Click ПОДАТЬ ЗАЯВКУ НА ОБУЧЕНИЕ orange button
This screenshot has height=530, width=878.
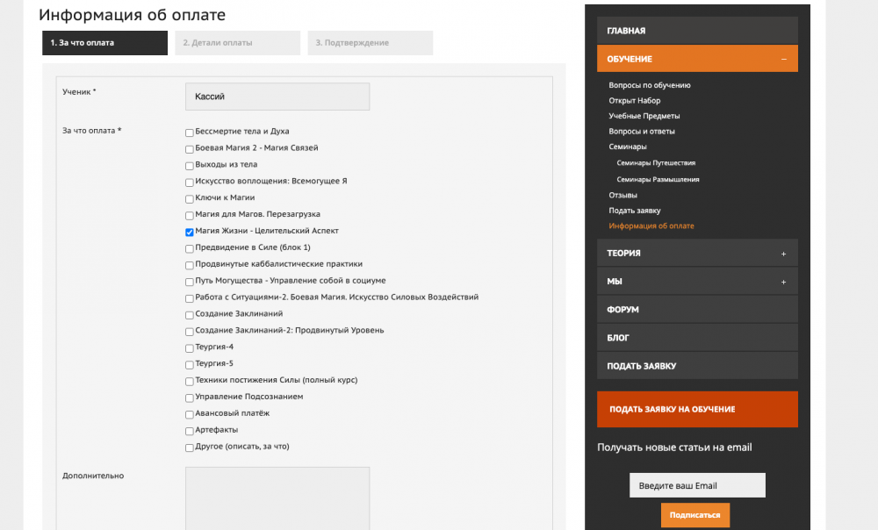click(696, 409)
